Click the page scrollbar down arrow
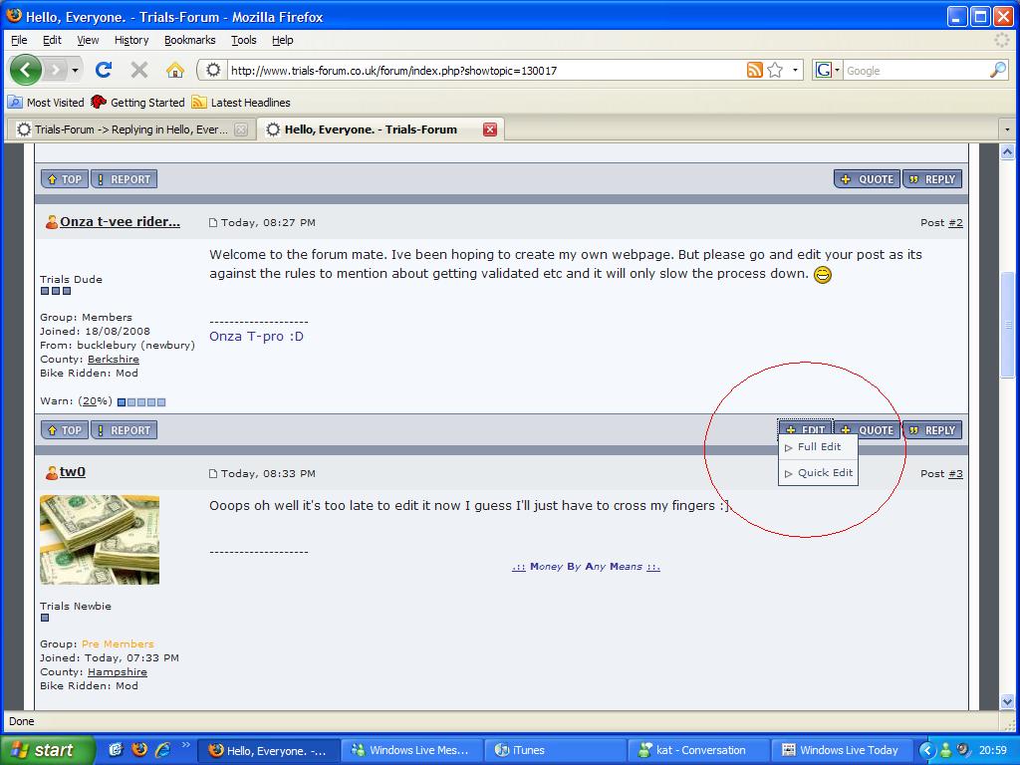1020x765 pixels. (x=1007, y=701)
